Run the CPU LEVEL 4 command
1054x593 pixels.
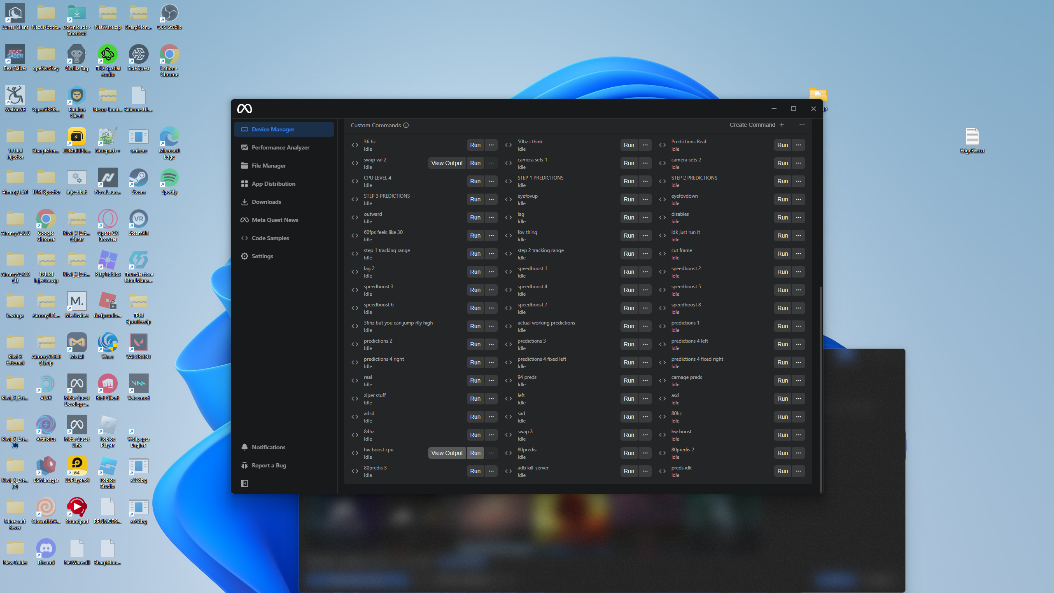coord(475,181)
